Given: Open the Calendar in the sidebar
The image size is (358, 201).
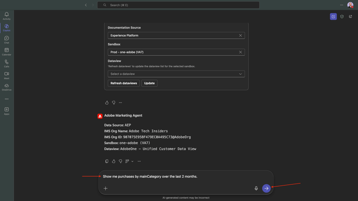Looking at the screenshot, I should tap(7, 52).
